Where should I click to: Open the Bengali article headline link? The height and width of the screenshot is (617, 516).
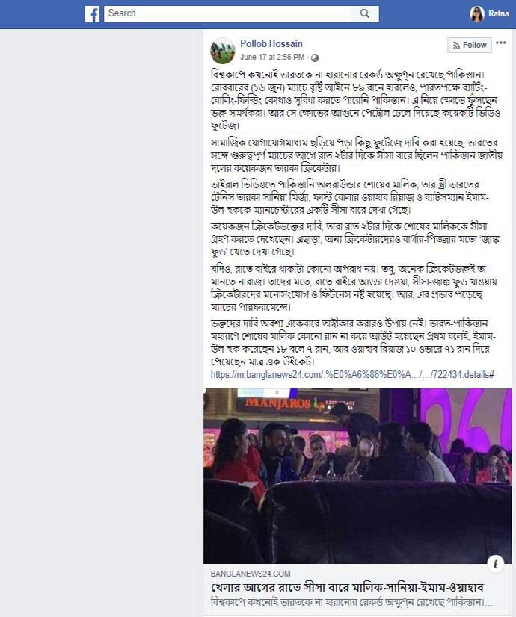(347, 587)
